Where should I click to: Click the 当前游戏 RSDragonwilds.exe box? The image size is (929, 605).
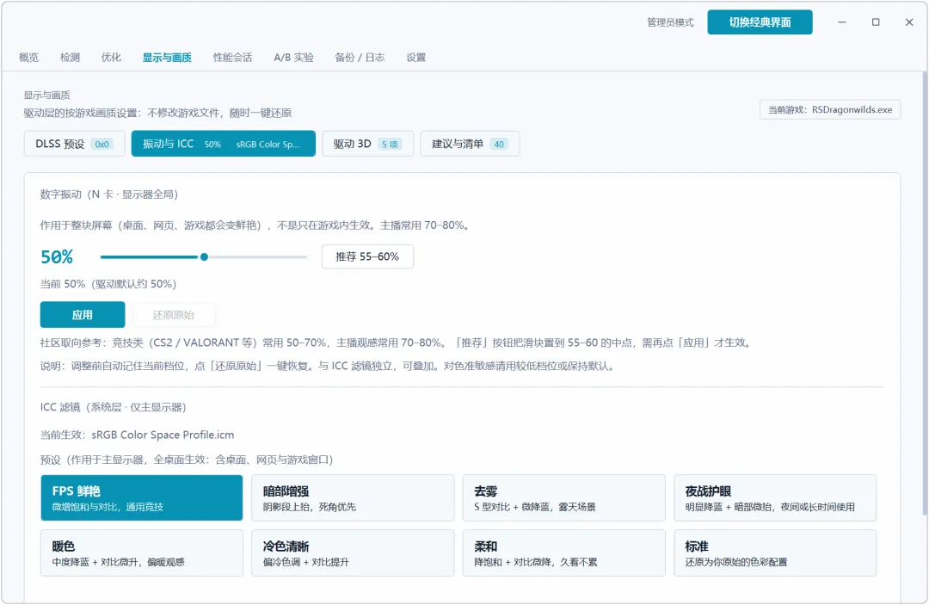(x=830, y=109)
